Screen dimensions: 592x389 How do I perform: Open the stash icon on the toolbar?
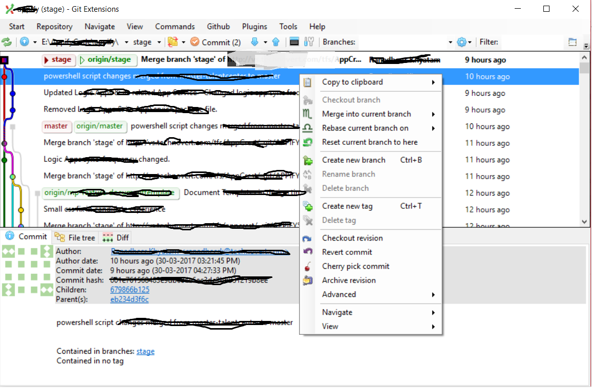click(173, 42)
